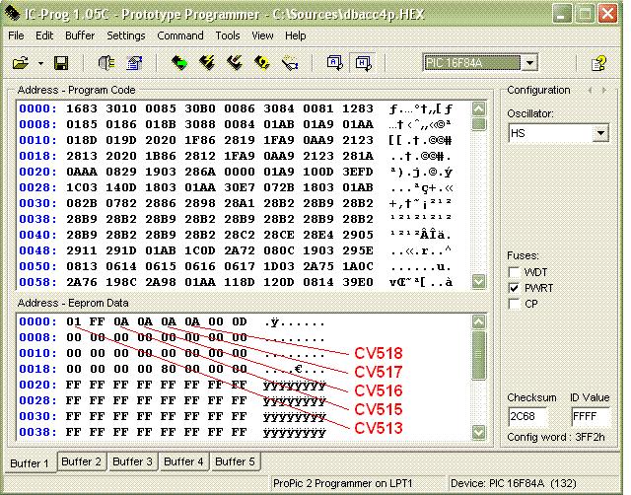Viewport: 631px width, 495px height.
Task: Show hex view icon
Action: pos(363,63)
